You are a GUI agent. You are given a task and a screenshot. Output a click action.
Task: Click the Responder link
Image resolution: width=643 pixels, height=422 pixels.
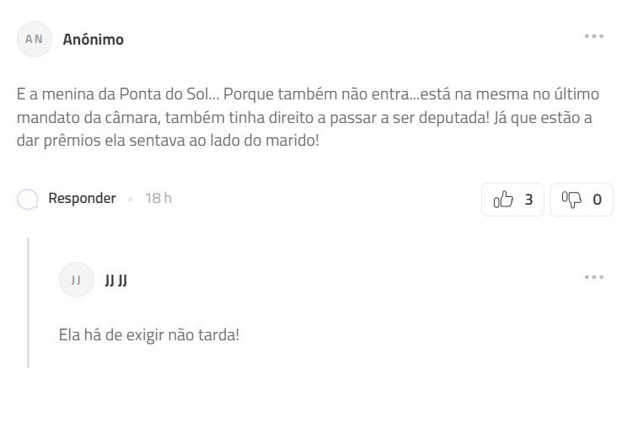82,199
